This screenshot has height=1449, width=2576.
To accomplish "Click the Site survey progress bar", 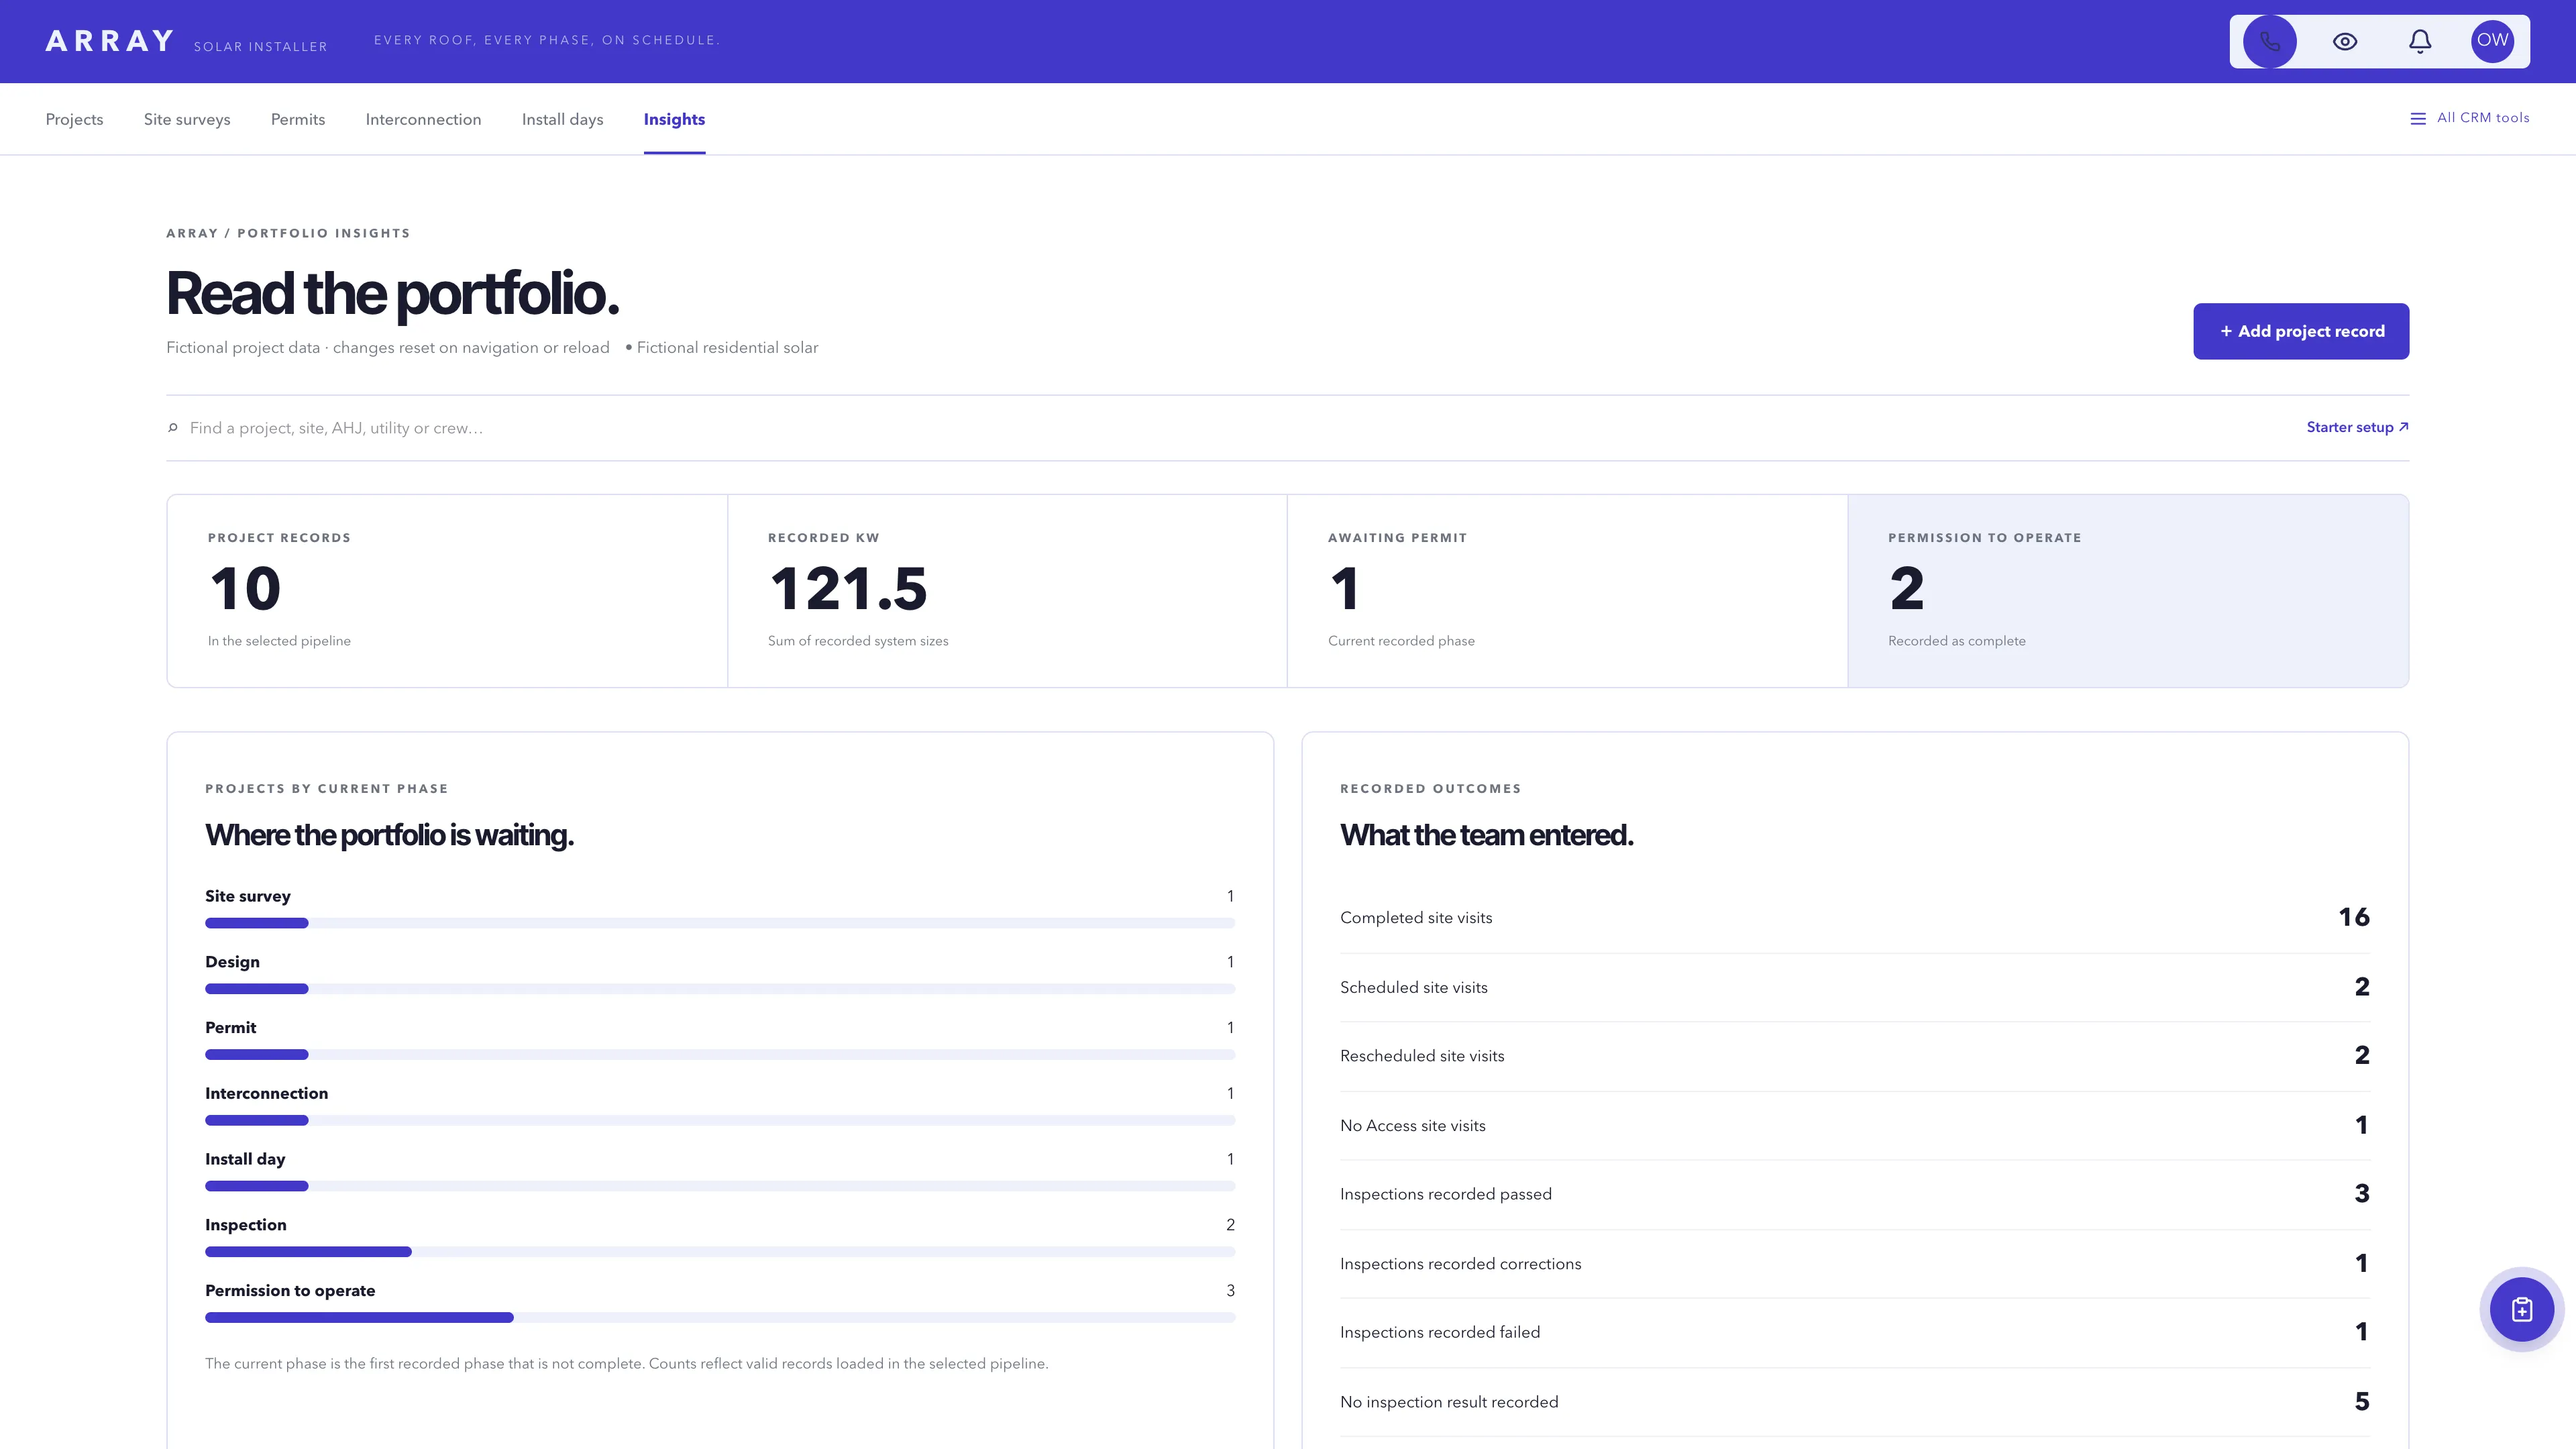I will click(720, 923).
